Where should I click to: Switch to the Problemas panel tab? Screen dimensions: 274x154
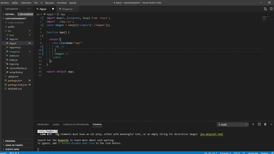[x=43, y=124]
